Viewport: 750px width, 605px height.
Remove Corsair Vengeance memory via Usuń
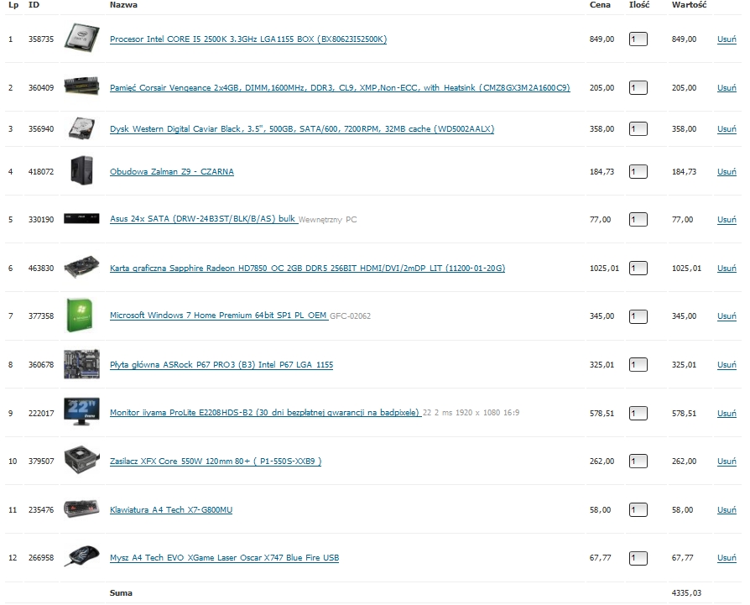727,88
